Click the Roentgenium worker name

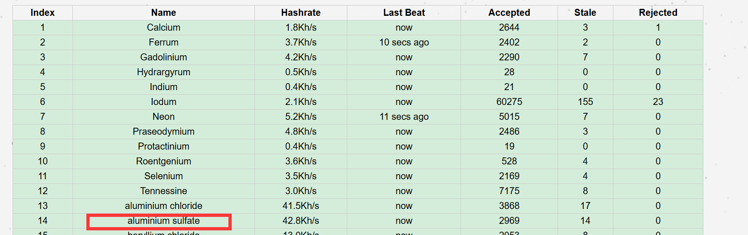pos(163,161)
